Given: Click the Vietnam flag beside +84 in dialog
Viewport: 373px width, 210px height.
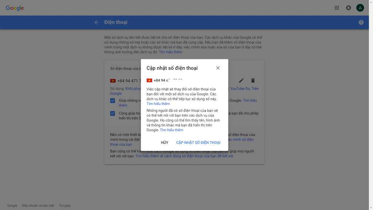Looking at the screenshot, I should pos(149,80).
